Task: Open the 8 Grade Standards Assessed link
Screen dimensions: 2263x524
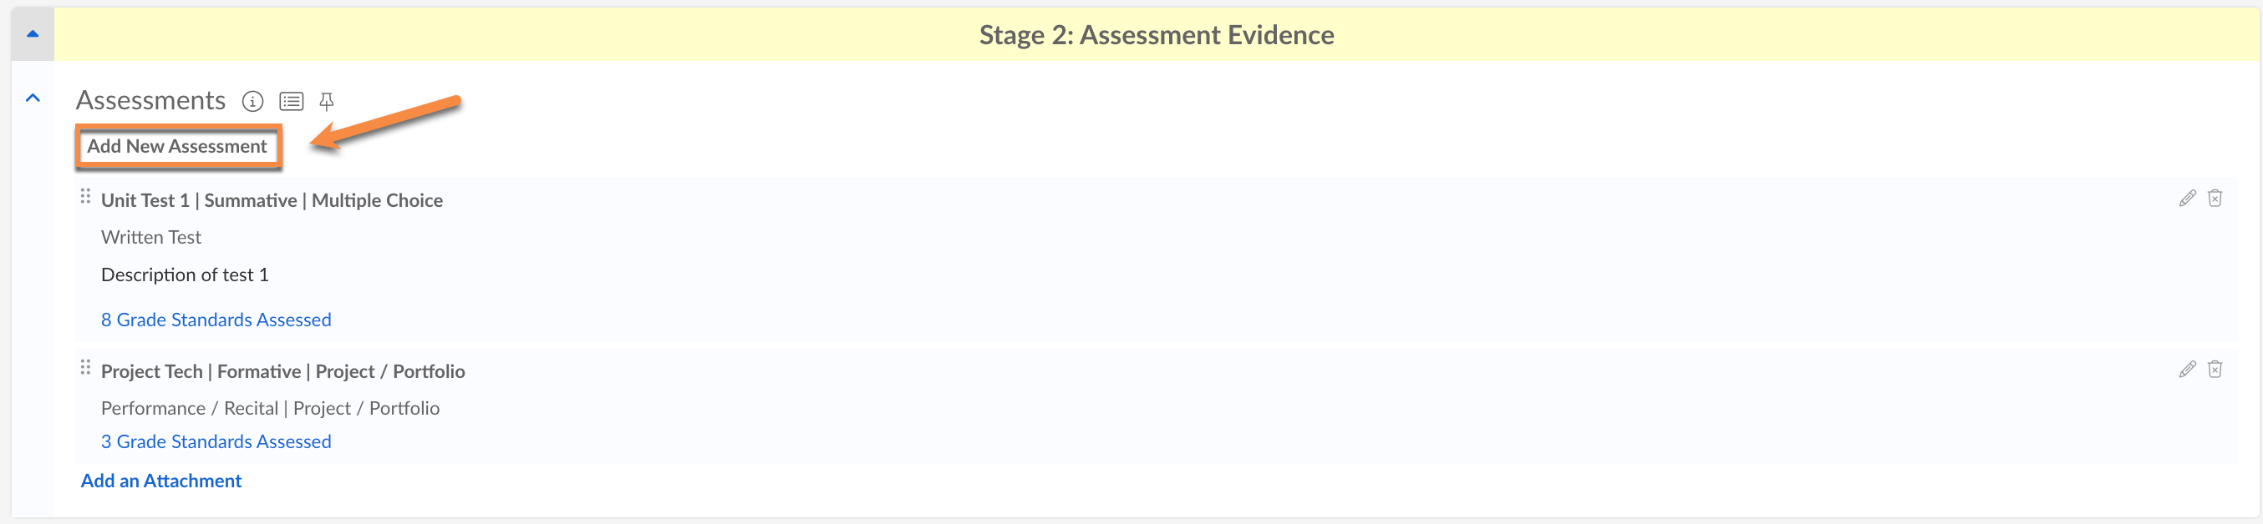Action: (x=216, y=320)
